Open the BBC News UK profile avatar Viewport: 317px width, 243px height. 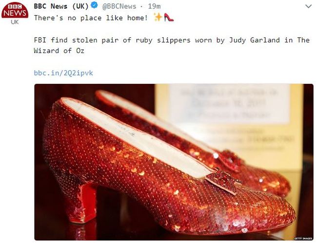pos(15,13)
